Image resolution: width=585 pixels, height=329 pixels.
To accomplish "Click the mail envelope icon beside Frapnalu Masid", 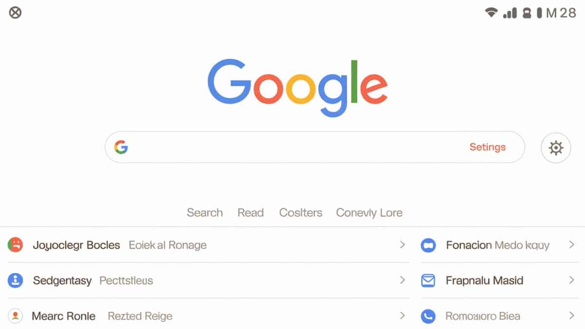I will pyautogui.click(x=428, y=280).
